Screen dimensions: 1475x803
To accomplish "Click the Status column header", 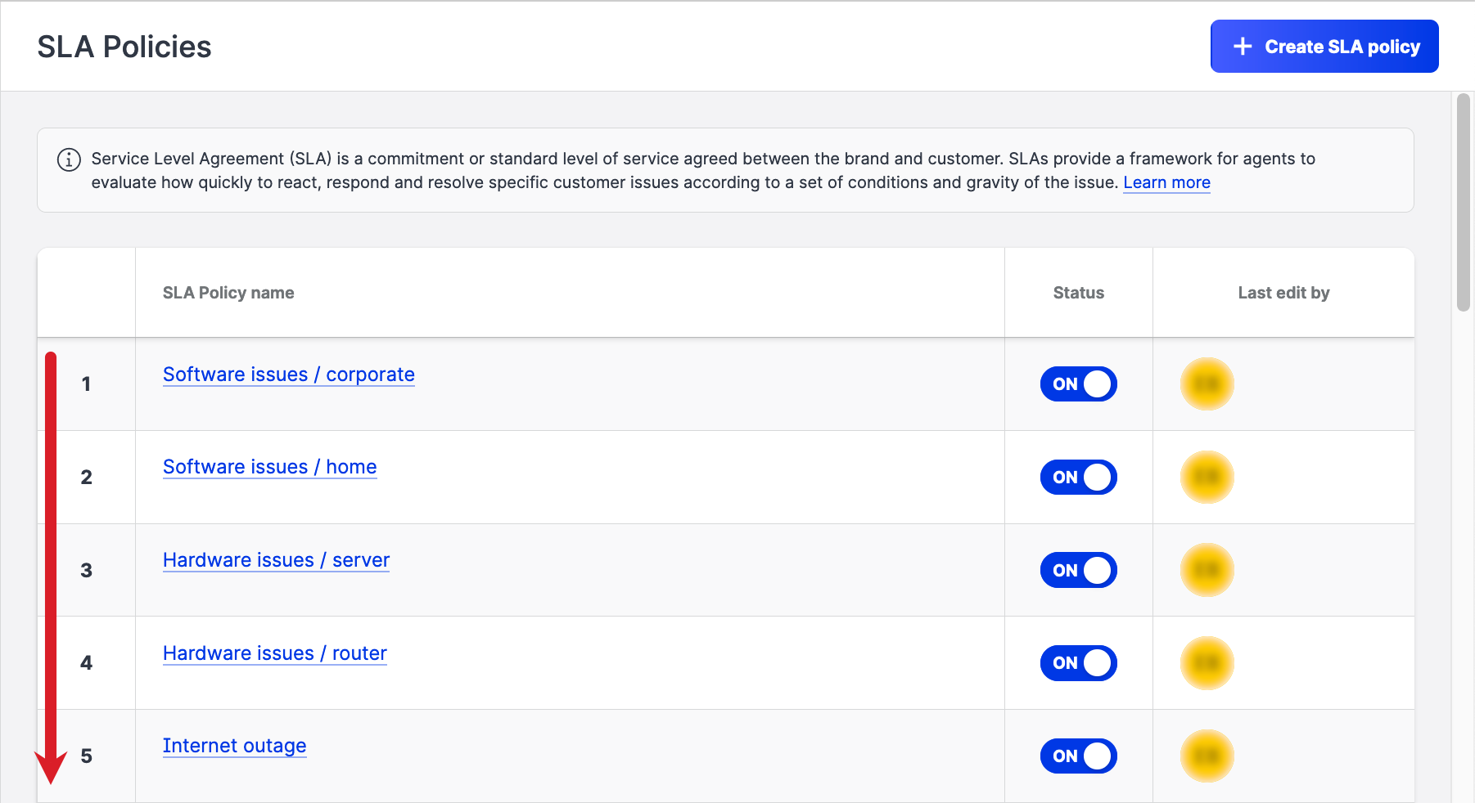I will pyautogui.click(x=1078, y=293).
